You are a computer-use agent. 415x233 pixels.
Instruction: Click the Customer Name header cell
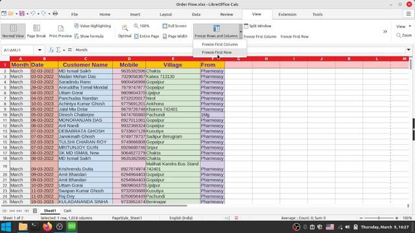pyautogui.click(x=85, y=65)
